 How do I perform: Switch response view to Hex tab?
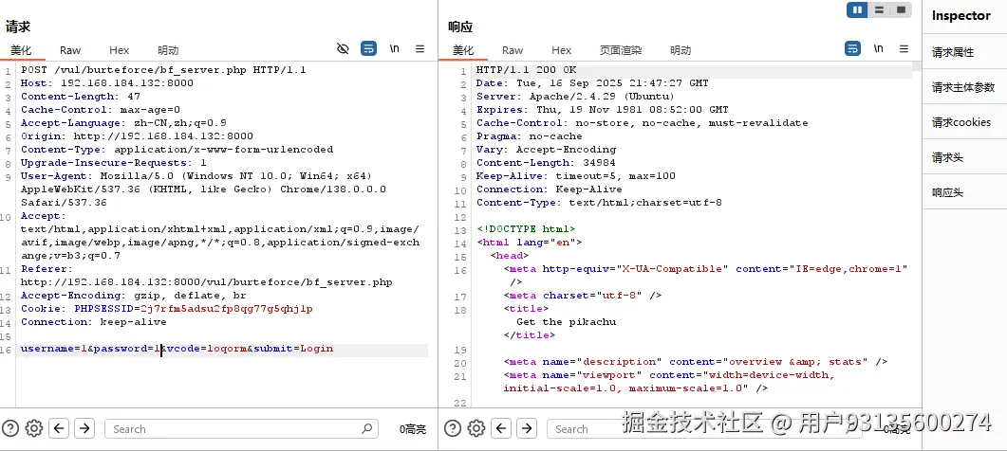[x=561, y=50]
